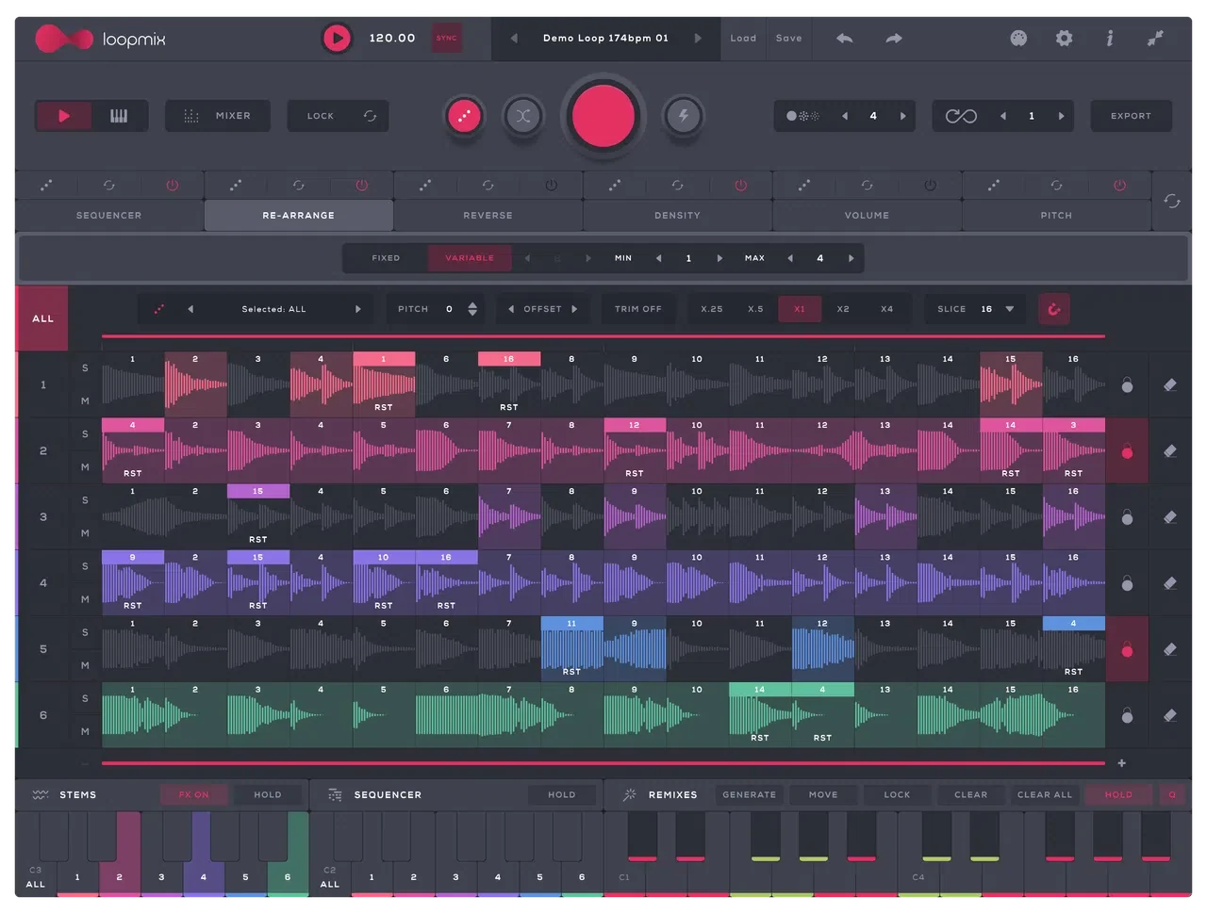The height and width of the screenshot is (914, 1207).
Task: Click the Export button
Action: coord(1131,116)
